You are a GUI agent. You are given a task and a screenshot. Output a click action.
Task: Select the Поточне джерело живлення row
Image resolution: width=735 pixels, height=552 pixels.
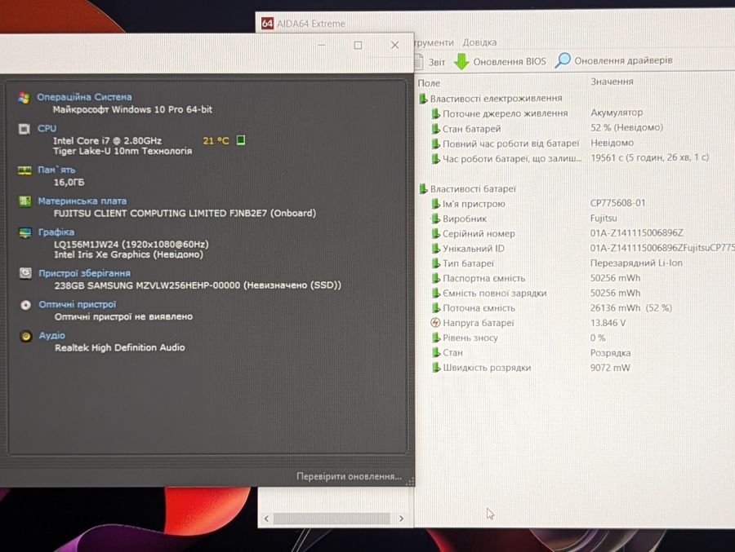(575, 113)
